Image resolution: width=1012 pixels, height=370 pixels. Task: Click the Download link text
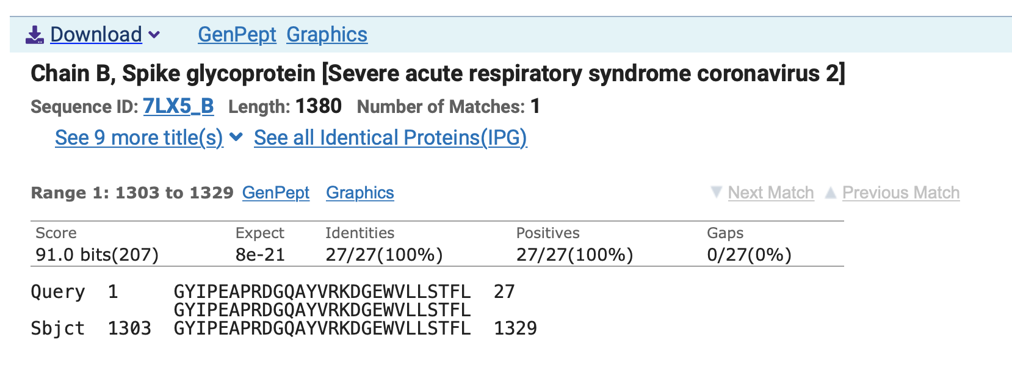click(96, 35)
